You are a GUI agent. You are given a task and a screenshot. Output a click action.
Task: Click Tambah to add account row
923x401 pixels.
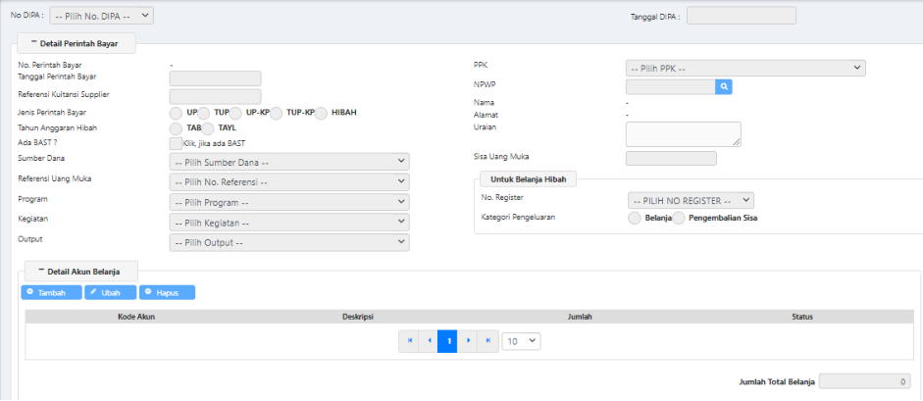tap(51, 292)
